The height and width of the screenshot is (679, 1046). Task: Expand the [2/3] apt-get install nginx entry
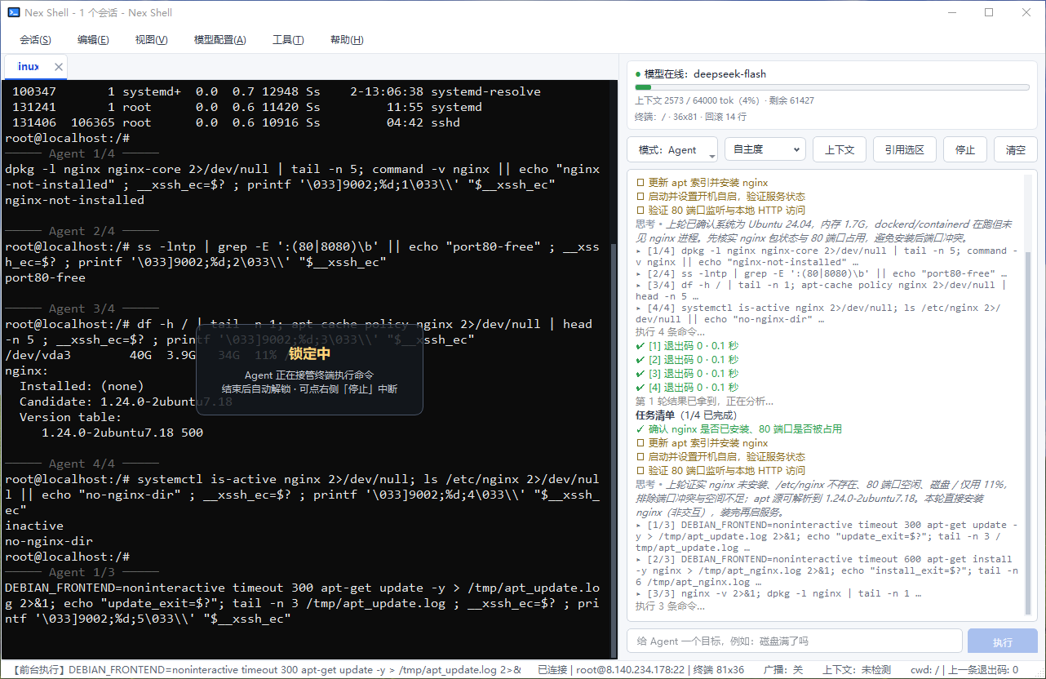click(827, 570)
